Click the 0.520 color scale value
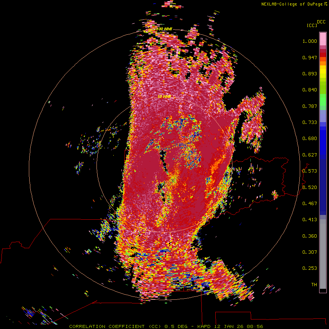 coord(310,188)
